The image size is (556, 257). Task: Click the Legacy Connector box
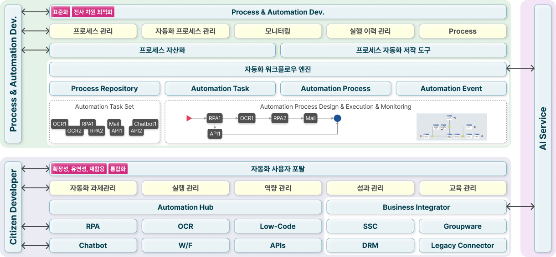462,245
